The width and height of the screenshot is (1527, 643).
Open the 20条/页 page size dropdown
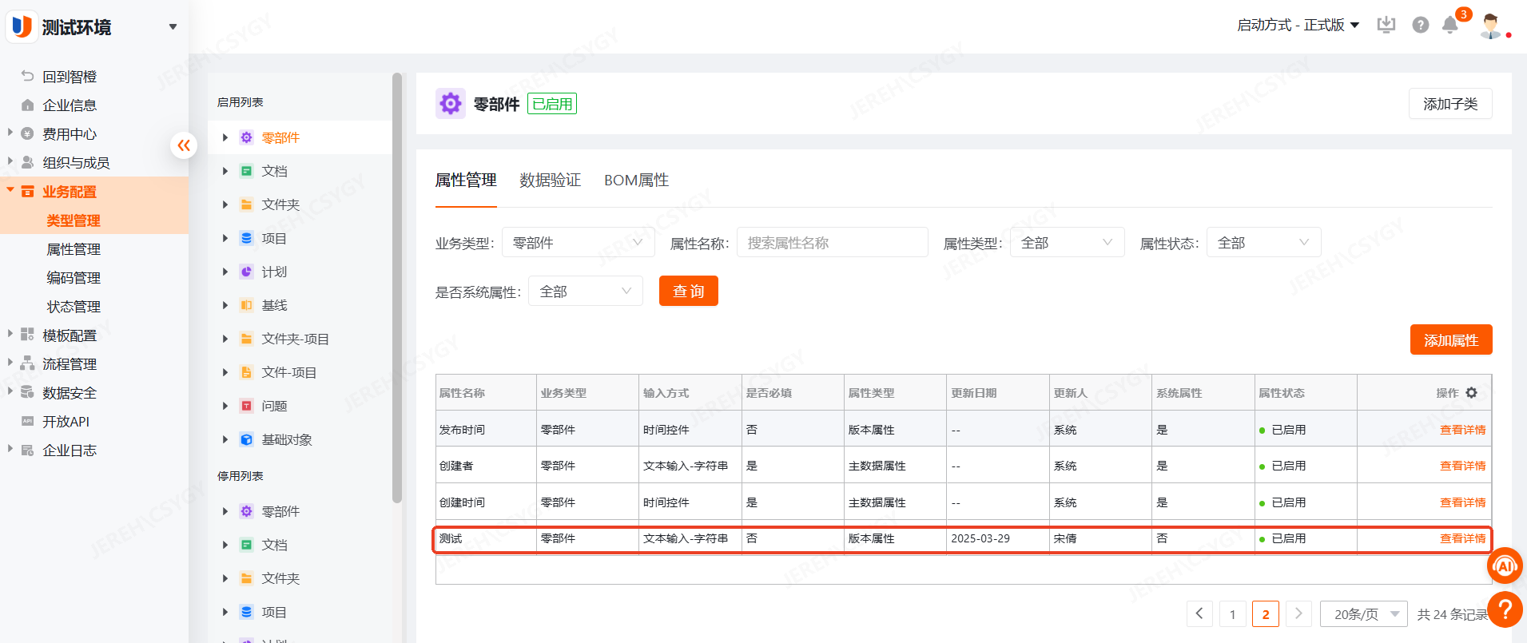[1363, 614]
